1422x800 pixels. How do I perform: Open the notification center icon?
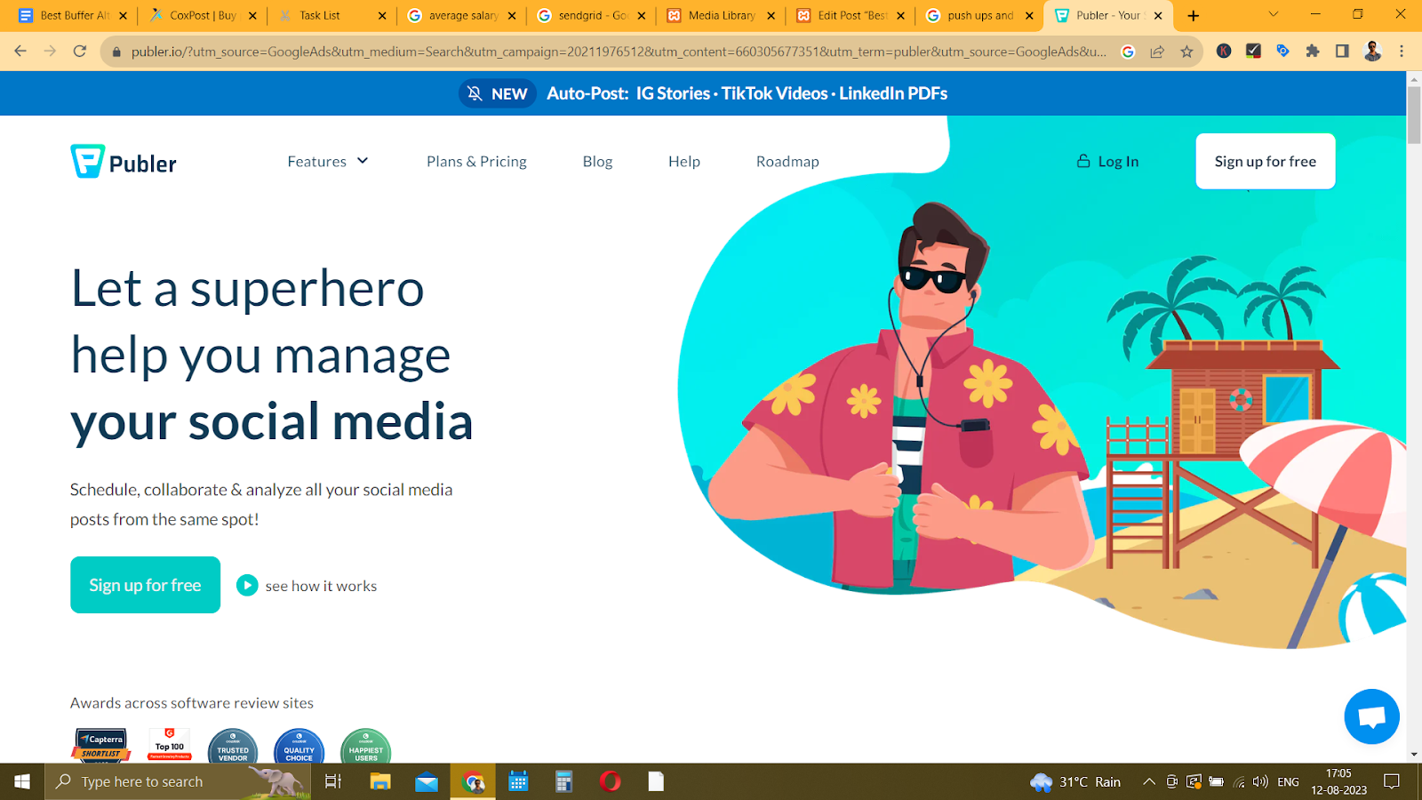click(x=1392, y=781)
